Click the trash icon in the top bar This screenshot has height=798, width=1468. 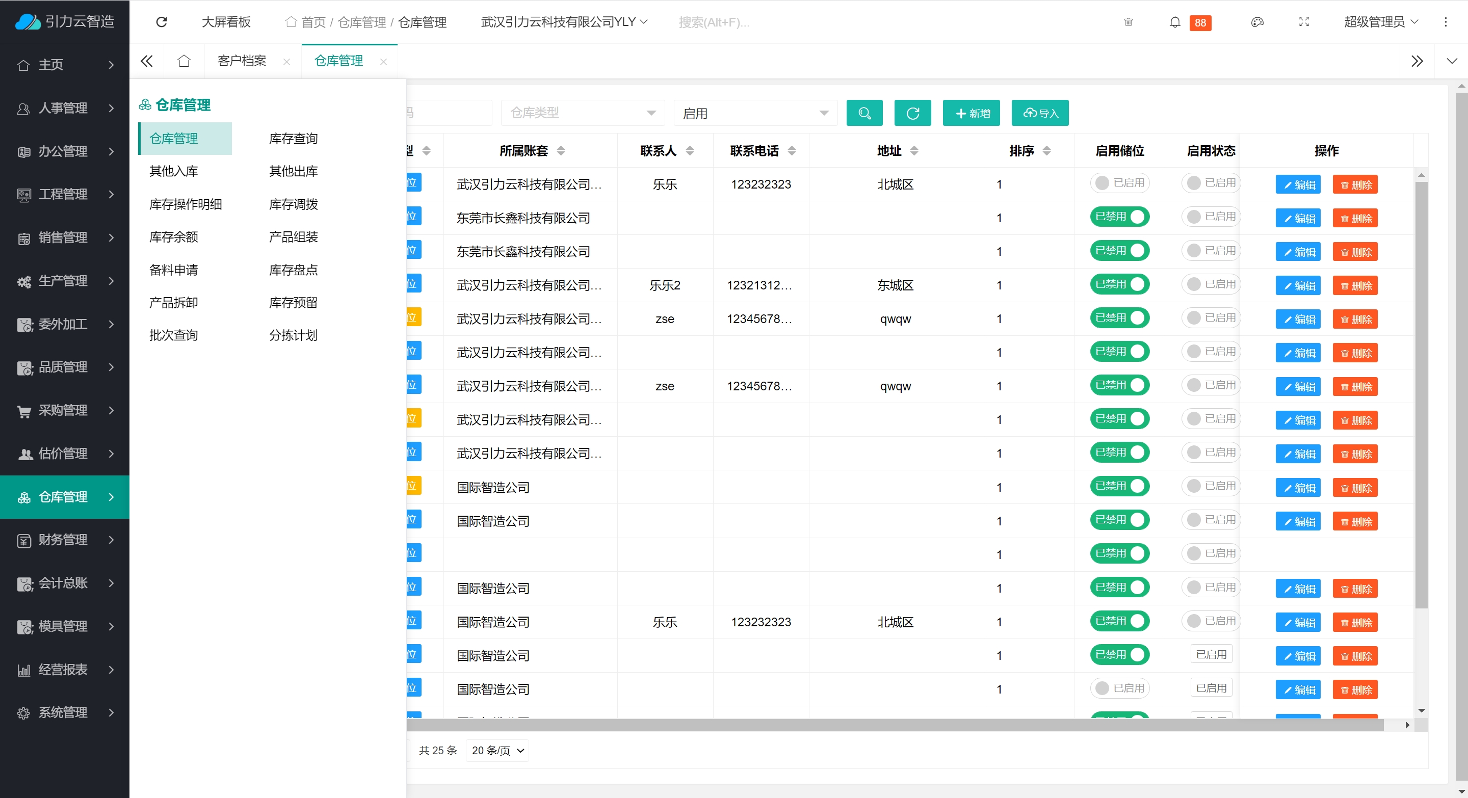tap(1128, 22)
